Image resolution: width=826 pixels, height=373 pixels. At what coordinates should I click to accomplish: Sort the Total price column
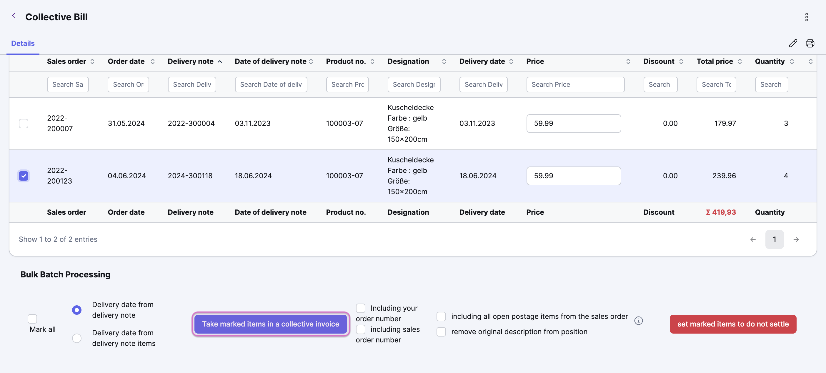coord(740,61)
